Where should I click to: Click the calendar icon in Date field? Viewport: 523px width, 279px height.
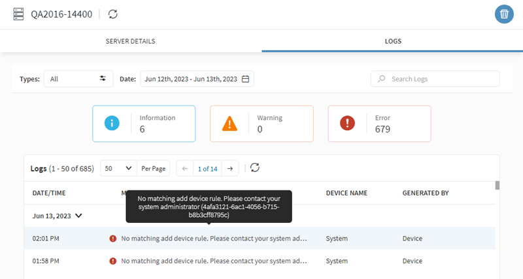246,79
